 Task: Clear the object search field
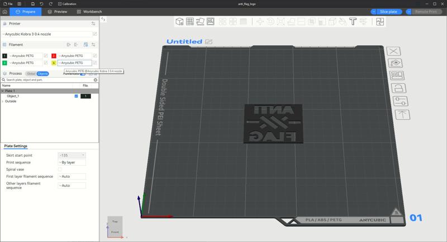pyautogui.click(x=96, y=80)
